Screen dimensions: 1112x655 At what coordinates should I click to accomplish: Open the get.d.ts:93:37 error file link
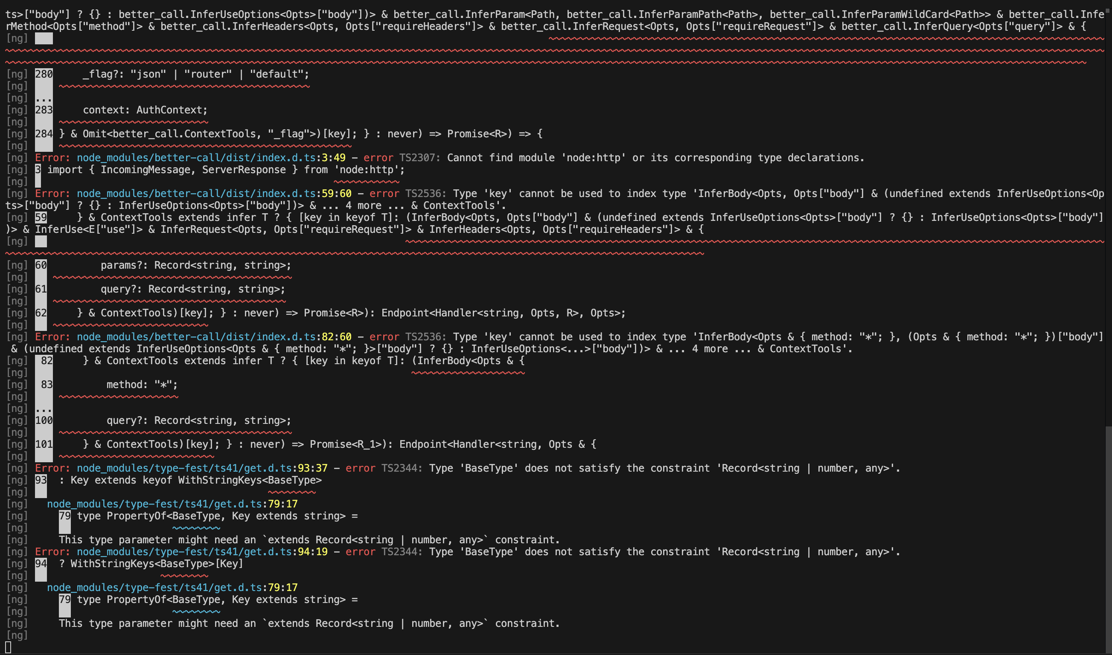[202, 468]
